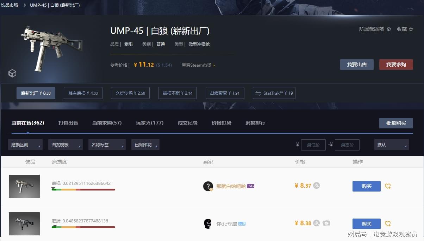Screen dimensions: 424x241
Task: Click the favorite star icon
Action: [411, 29]
